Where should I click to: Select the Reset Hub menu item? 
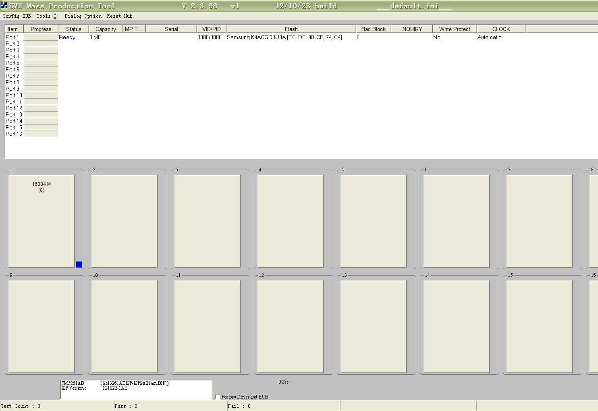(x=120, y=16)
